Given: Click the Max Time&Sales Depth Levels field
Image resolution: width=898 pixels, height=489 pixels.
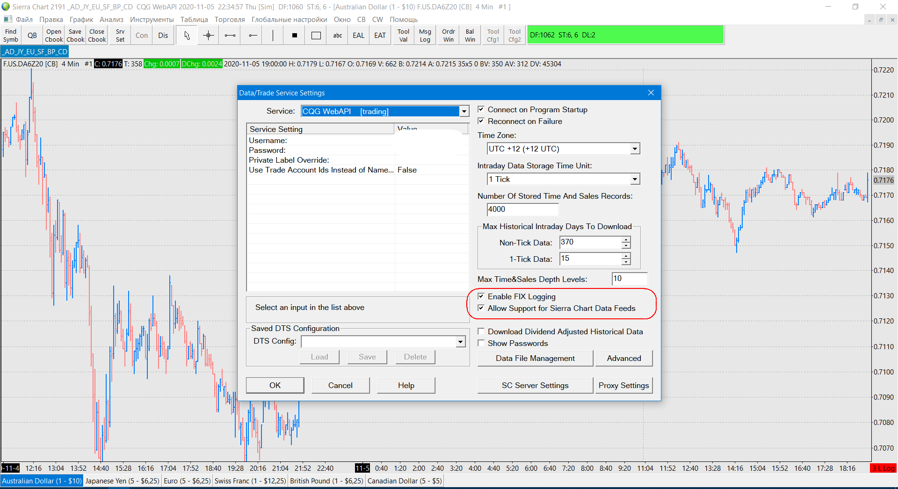Looking at the screenshot, I should point(629,279).
